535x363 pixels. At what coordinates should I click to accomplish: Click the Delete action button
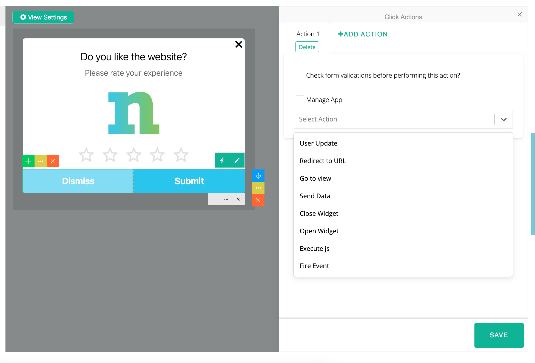tap(307, 47)
